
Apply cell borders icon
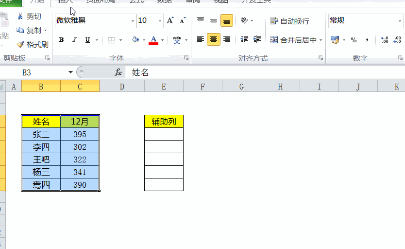coord(111,40)
